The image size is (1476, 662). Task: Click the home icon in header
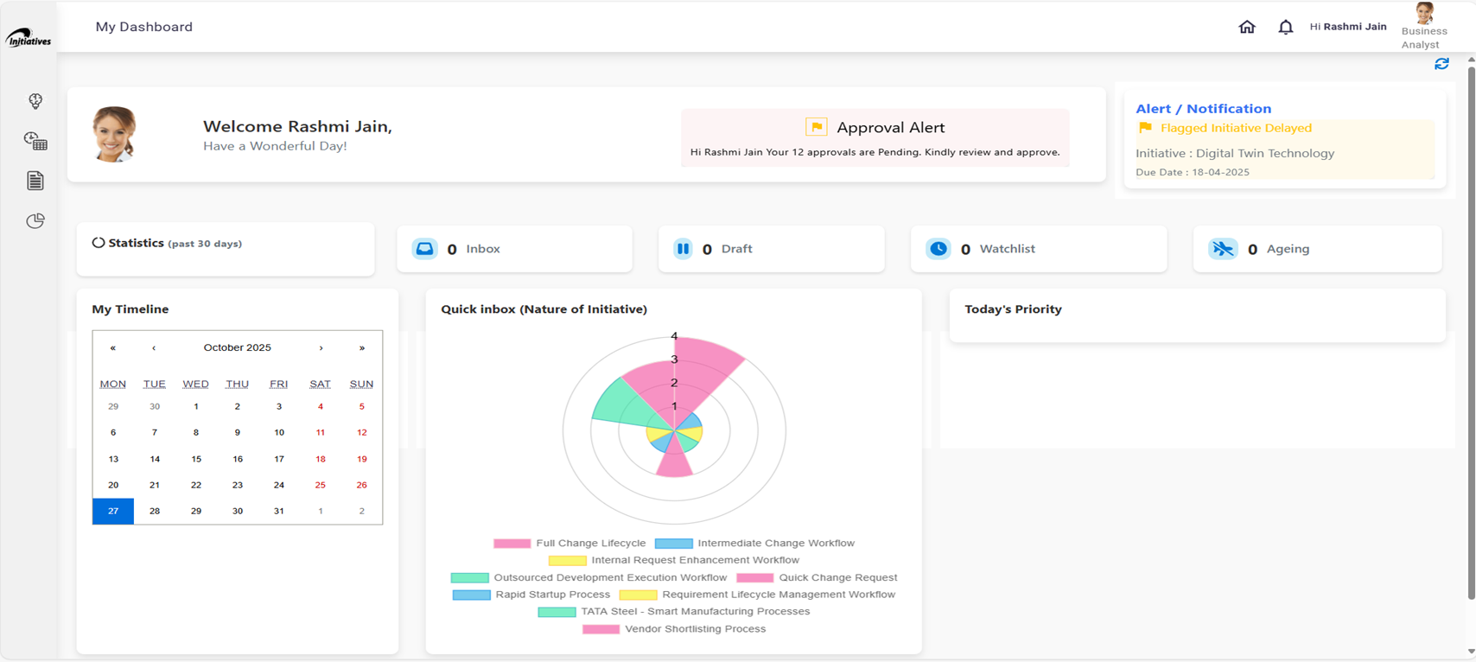1246,27
